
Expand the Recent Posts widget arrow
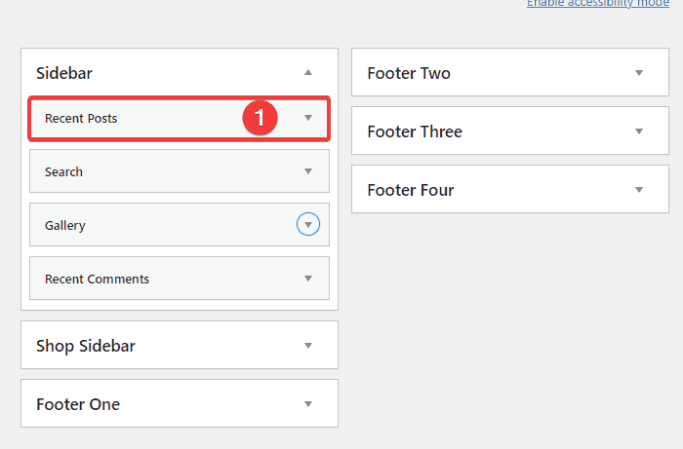tap(308, 118)
